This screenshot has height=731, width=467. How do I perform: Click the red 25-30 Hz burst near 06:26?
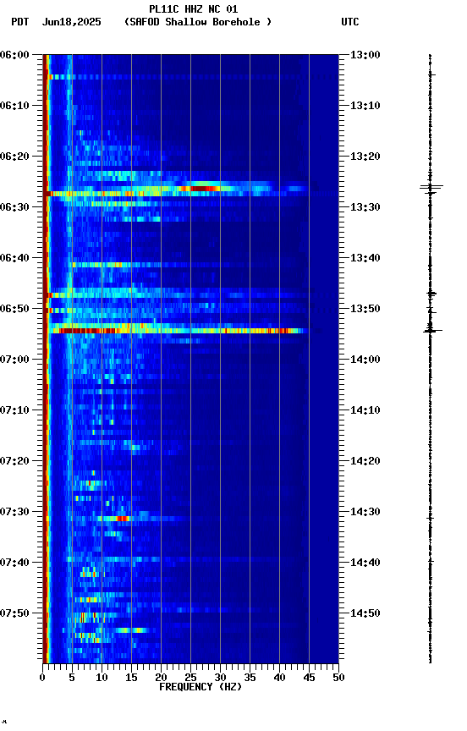205,189
